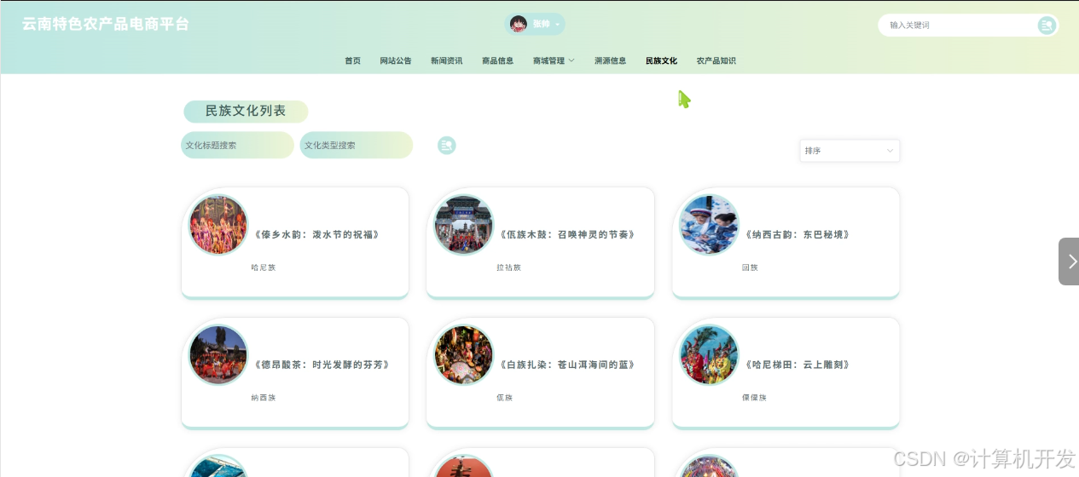Open the 排序 sort dropdown
Image resolution: width=1079 pixels, height=477 pixels.
[x=850, y=151]
